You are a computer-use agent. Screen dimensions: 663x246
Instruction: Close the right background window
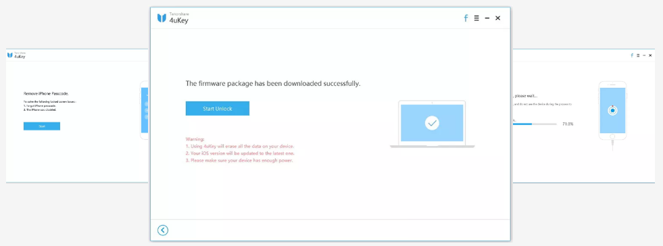650,55
